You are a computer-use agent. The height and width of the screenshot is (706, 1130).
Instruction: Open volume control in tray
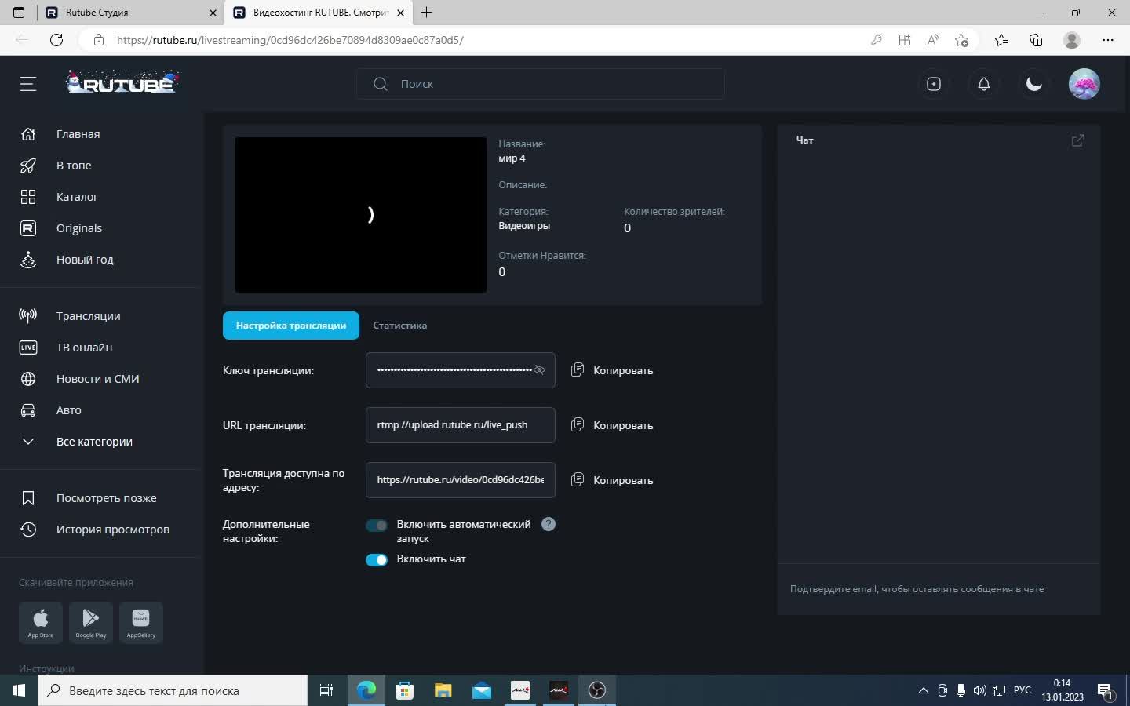[x=979, y=690]
